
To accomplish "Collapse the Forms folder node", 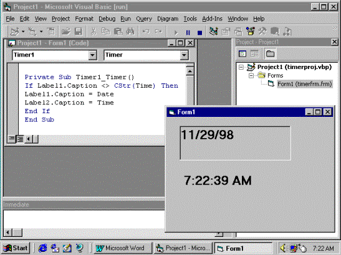I will tap(251, 75).
